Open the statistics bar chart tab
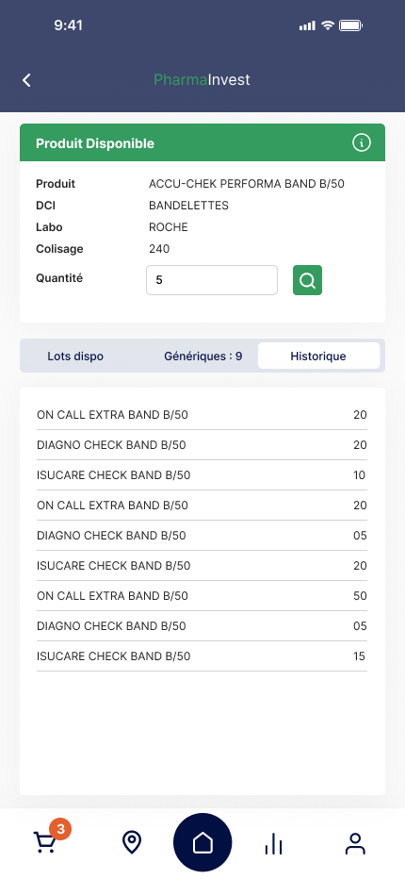405x879 pixels. tap(273, 843)
